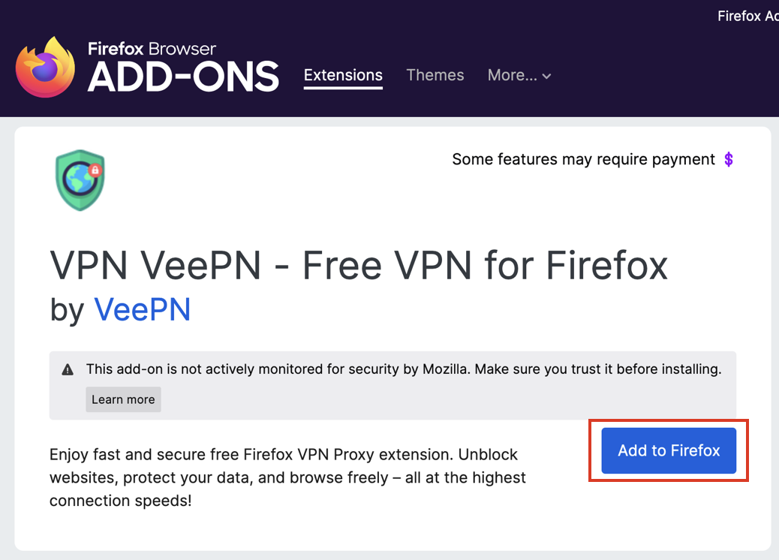779x560 pixels.
Task: Click the word 'by' before VeePN
Action: pos(67,311)
